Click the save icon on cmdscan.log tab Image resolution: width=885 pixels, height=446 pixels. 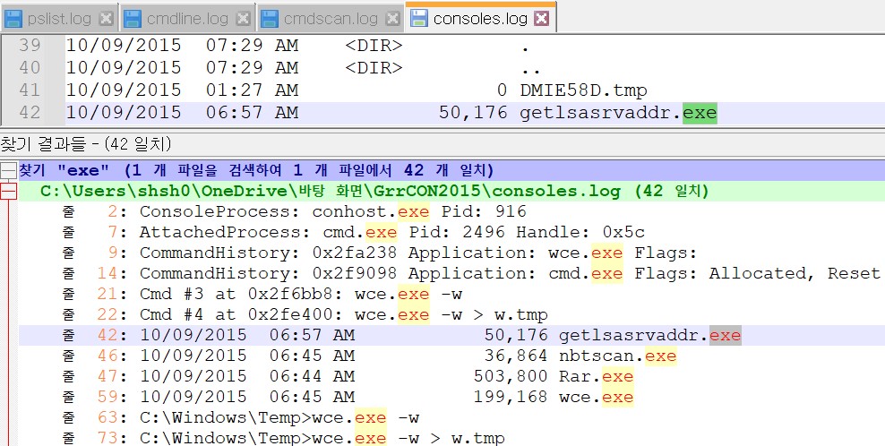269,19
